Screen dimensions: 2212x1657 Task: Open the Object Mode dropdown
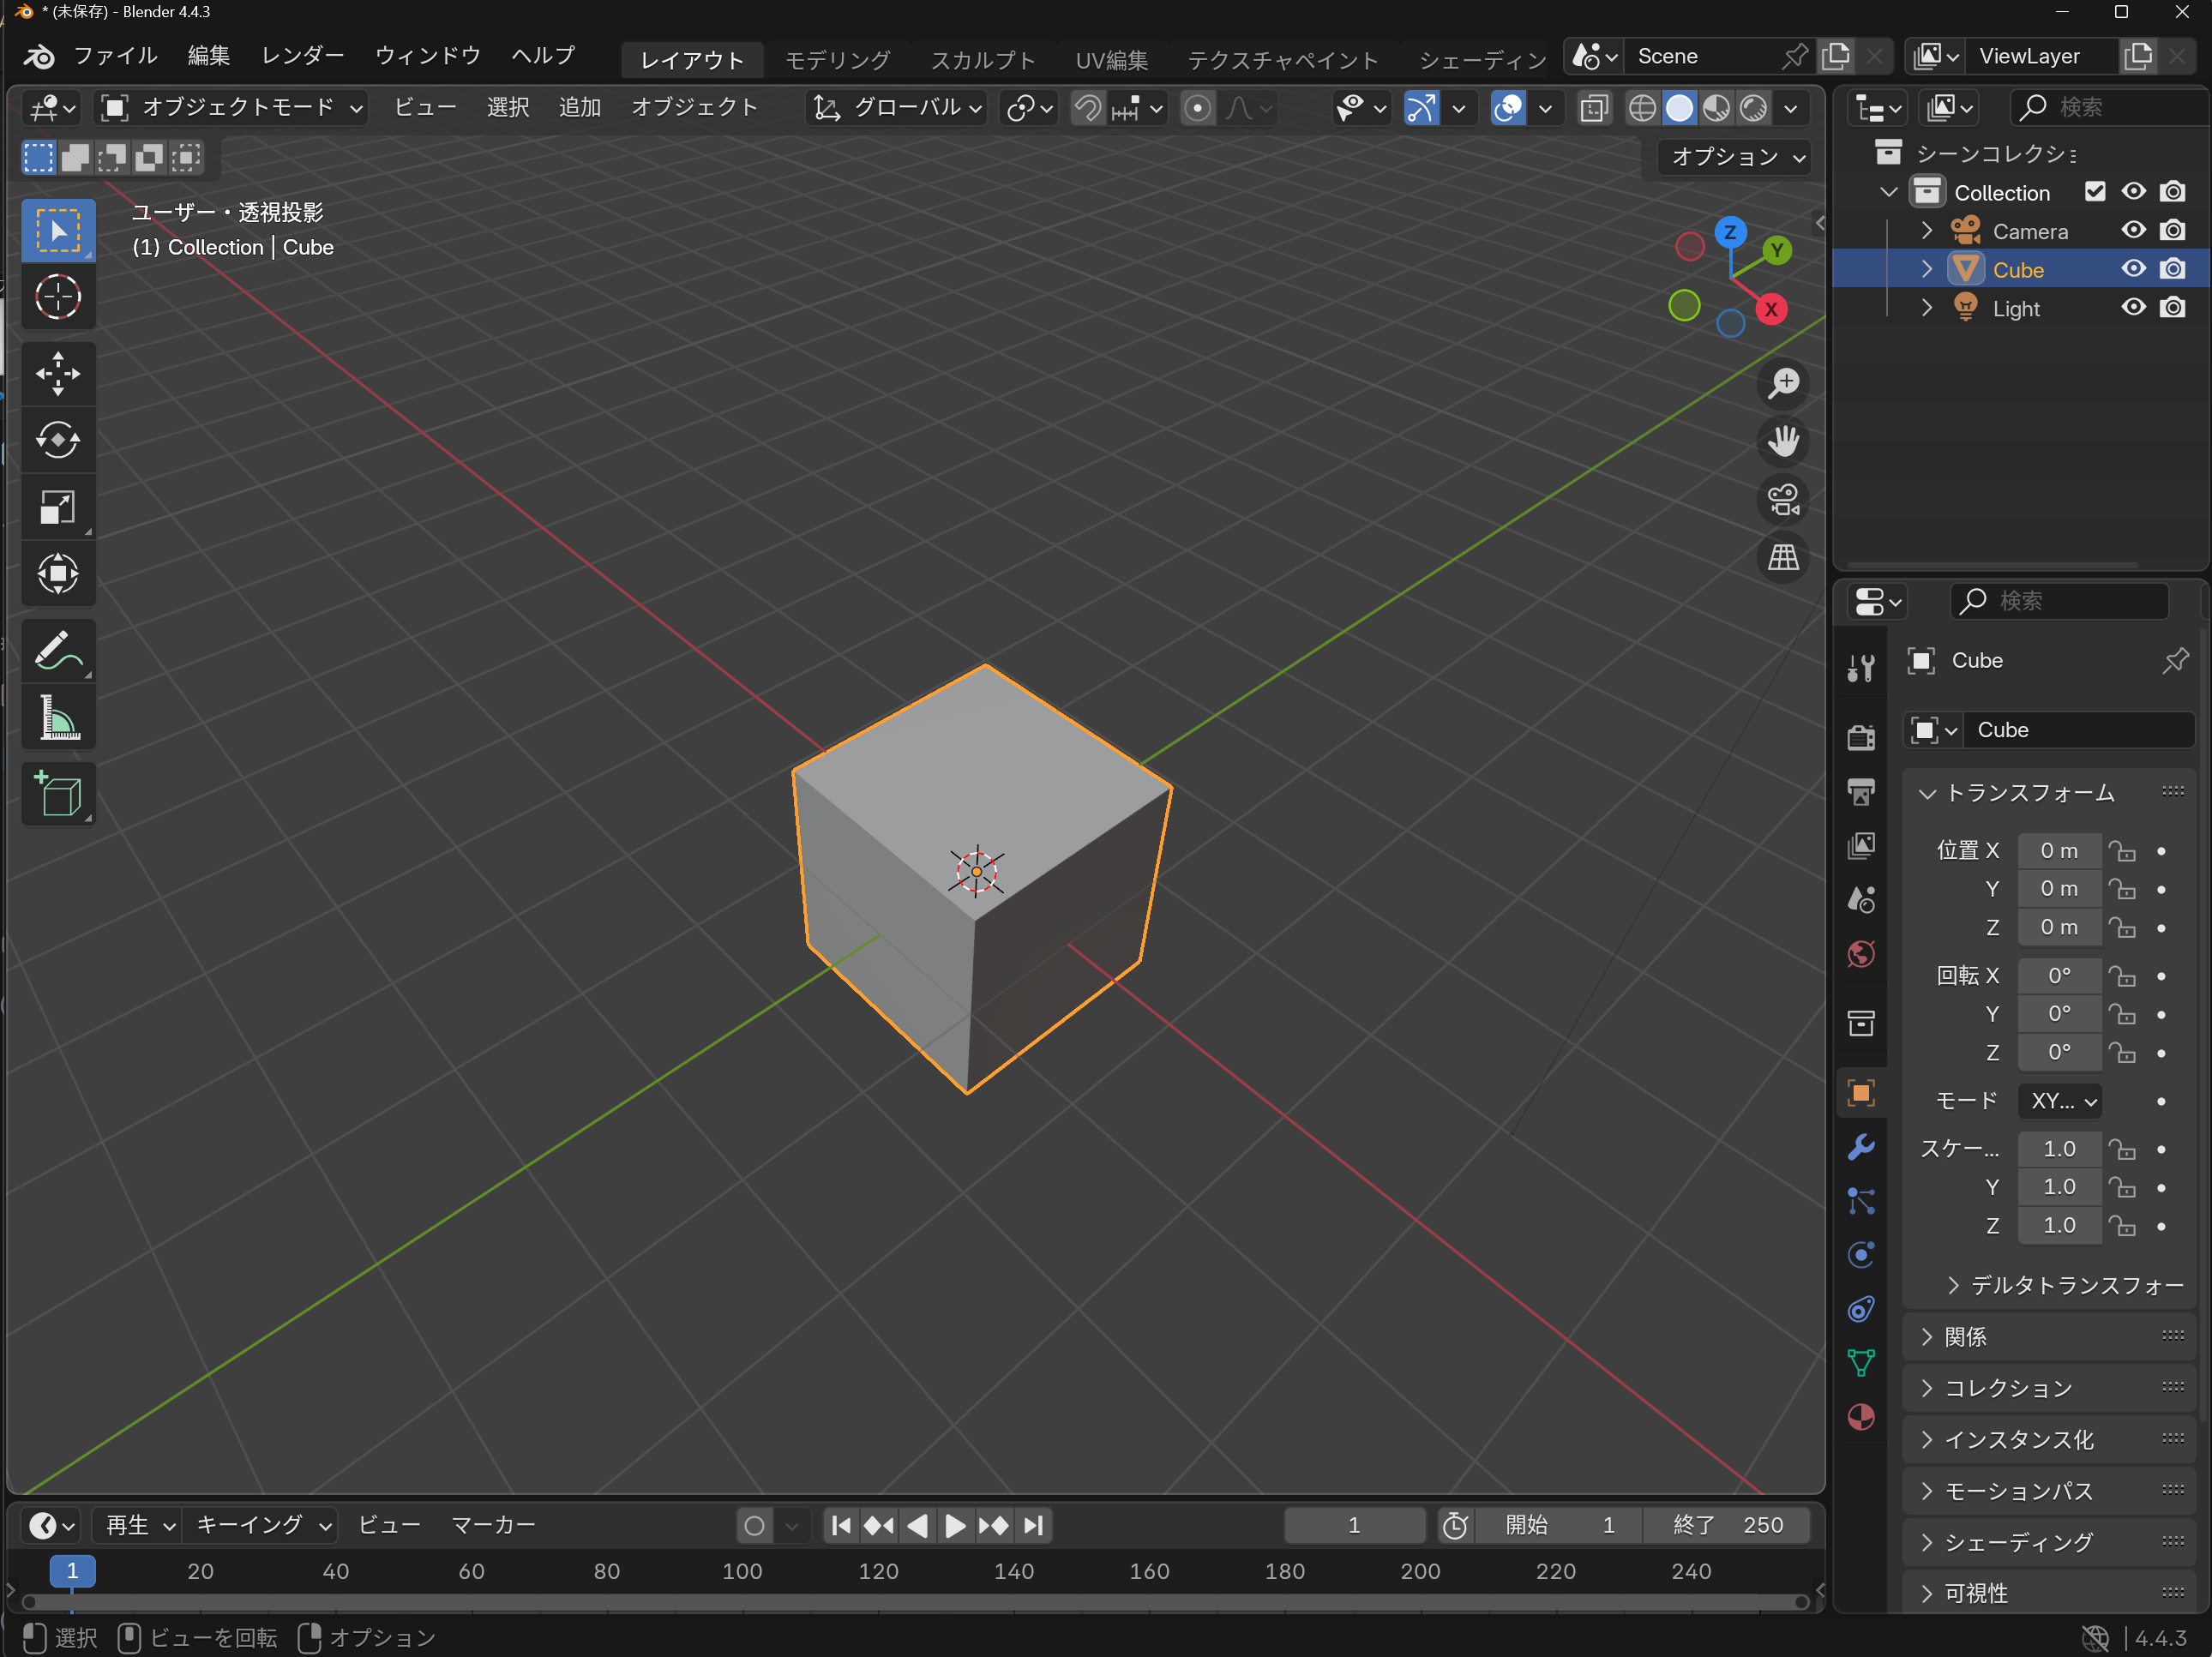(232, 108)
